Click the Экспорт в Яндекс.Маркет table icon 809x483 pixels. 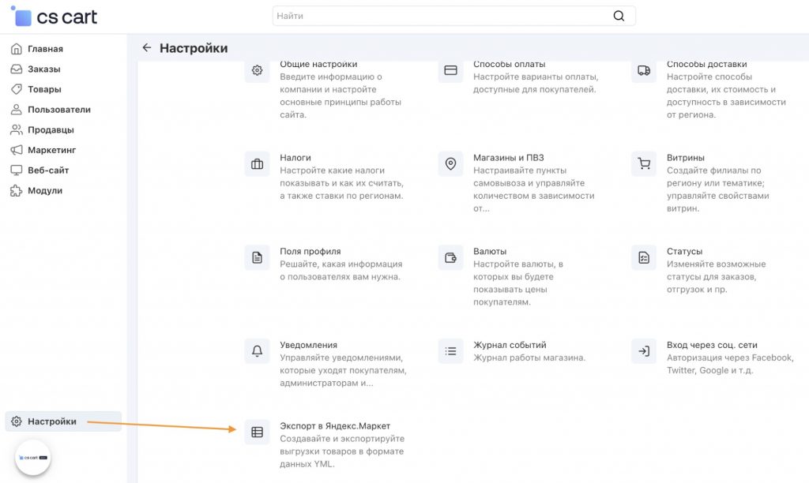click(x=257, y=432)
